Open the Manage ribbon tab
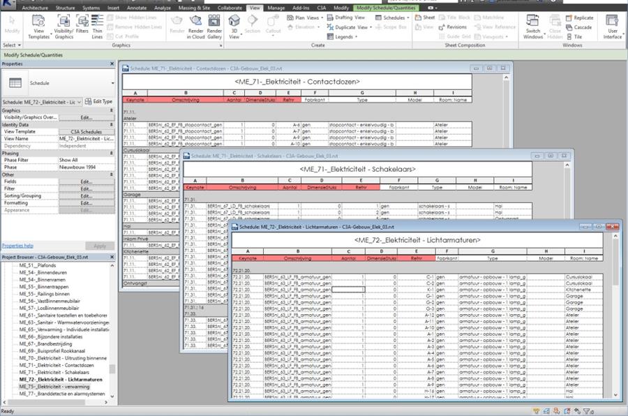Viewport: 628px width, 416px height. (x=276, y=8)
